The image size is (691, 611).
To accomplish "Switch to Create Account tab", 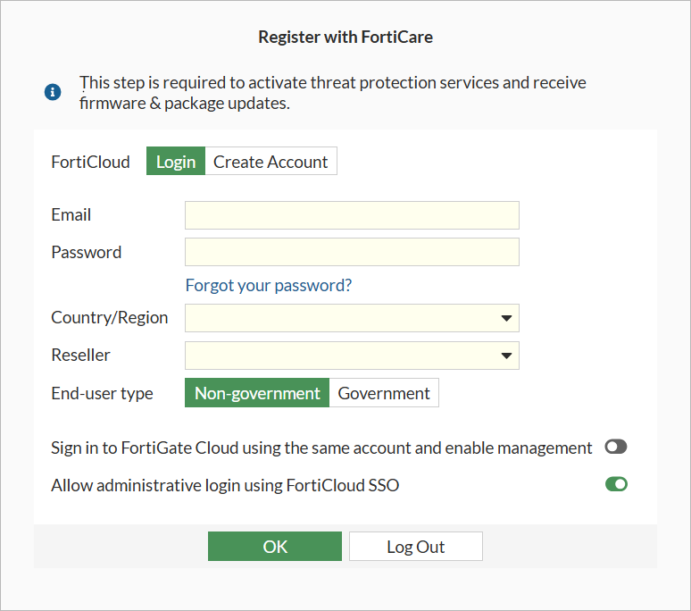I will [x=271, y=162].
